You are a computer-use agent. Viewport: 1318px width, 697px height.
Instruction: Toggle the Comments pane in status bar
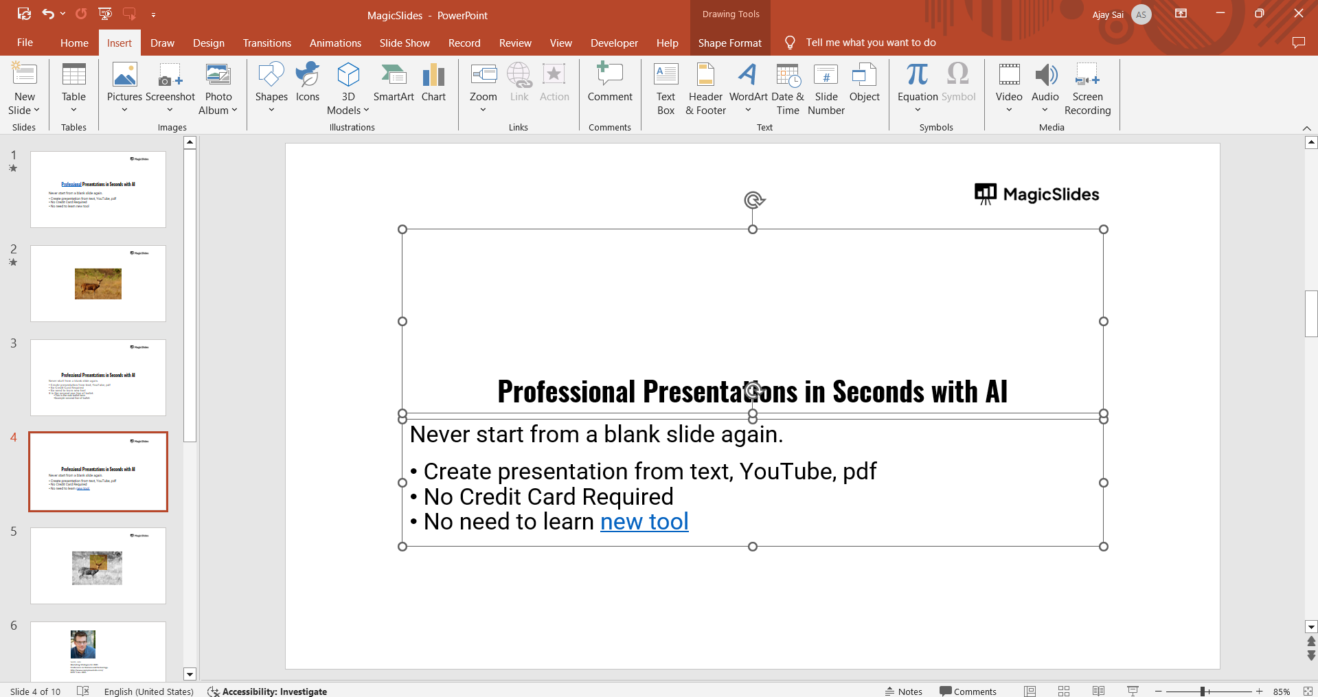click(968, 692)
